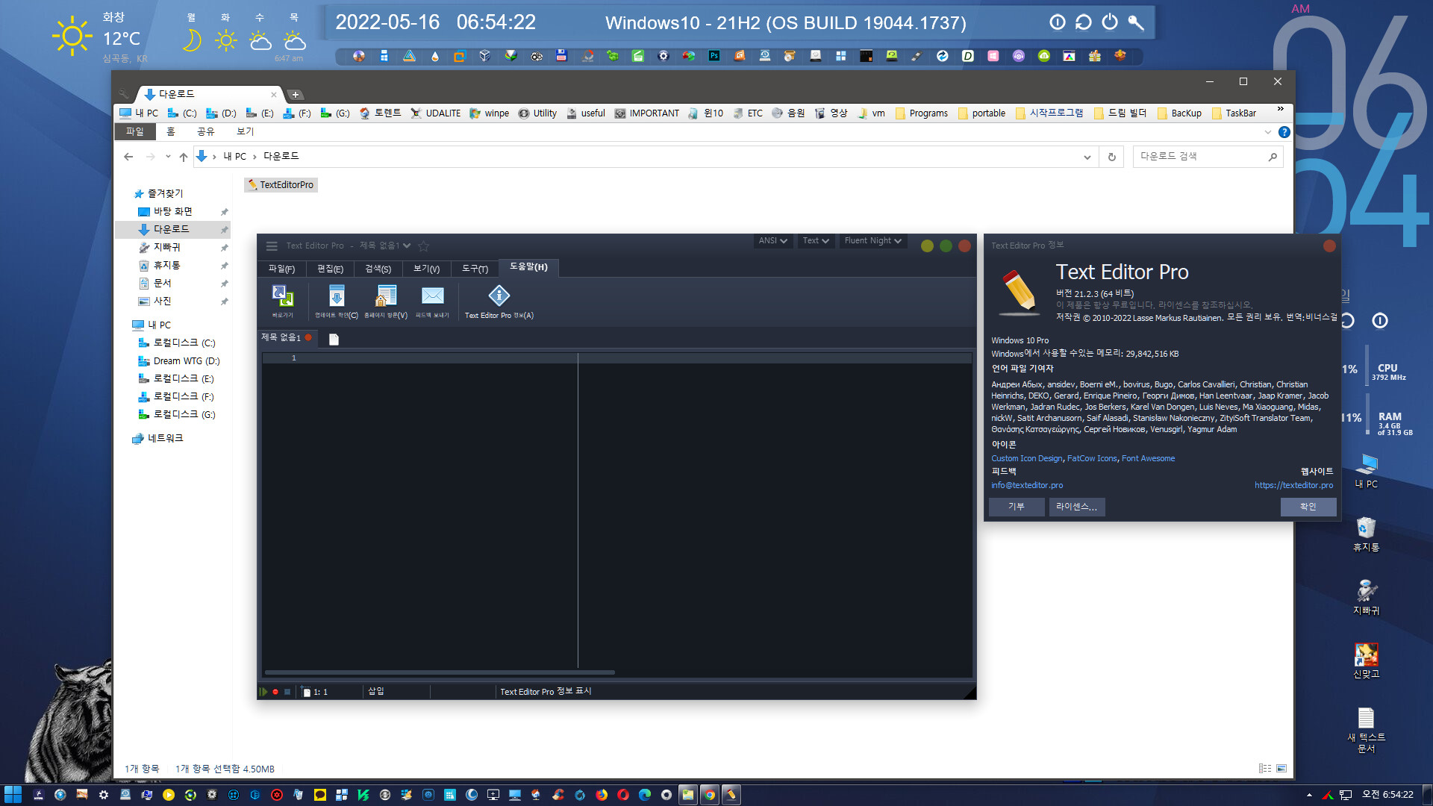Open the https://texteditor.pro website link
This screenshot has height=806, width=1433.
(1293, 485)
